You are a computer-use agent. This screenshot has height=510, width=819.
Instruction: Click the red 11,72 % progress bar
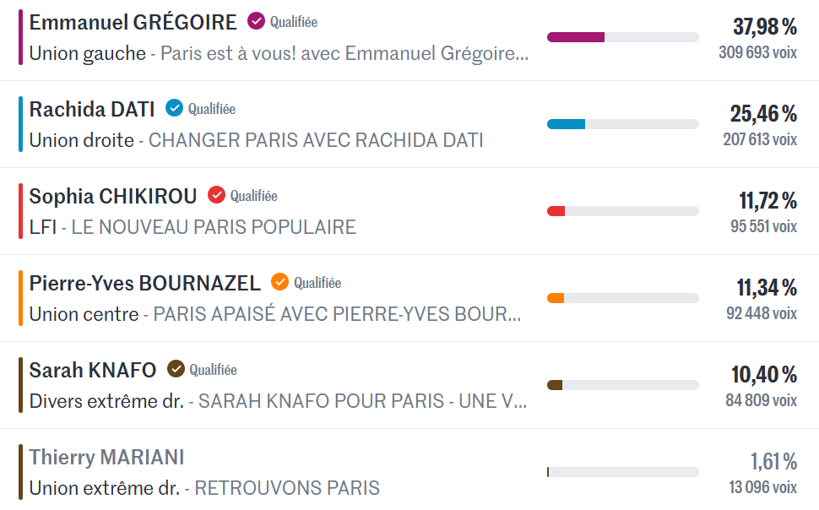(622, 211)
